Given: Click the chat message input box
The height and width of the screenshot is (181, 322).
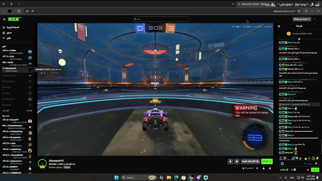Looking at the screenshot, I should click(x=299, y=164).
